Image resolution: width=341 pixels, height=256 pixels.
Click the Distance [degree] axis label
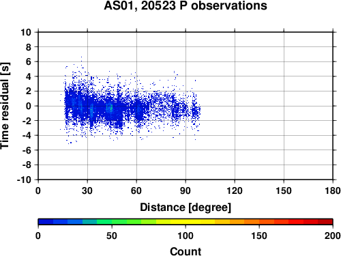(186, 208)
